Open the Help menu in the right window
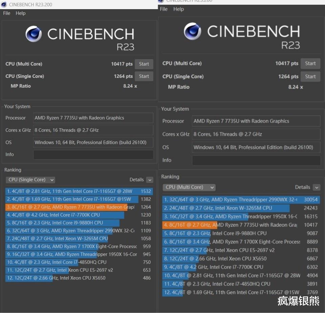Viewport: 325px width, 313px height. [x=178, y=9]
